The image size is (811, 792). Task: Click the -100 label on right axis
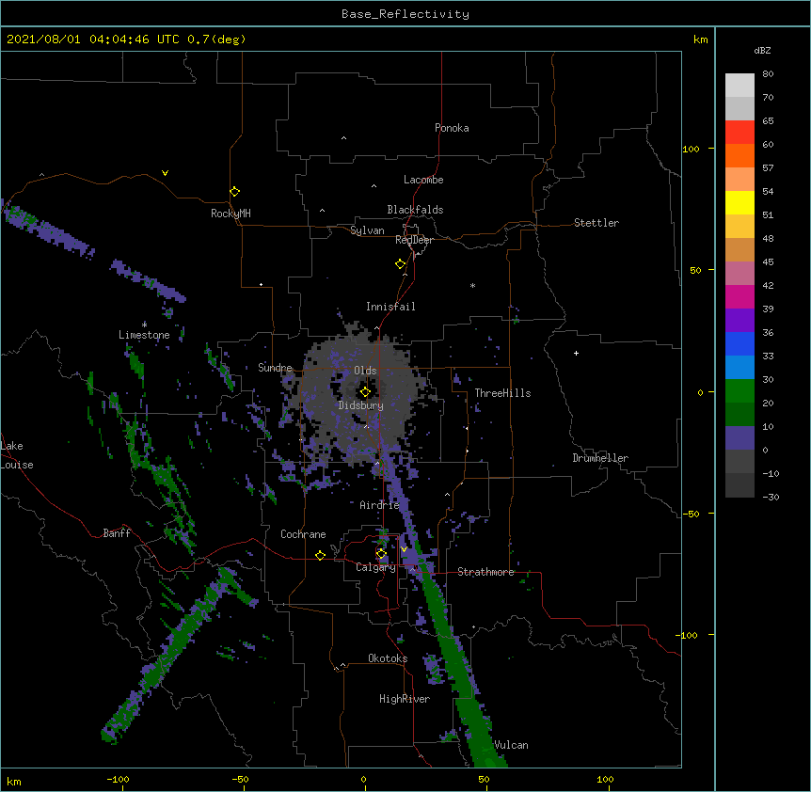[x=688, y=635]
